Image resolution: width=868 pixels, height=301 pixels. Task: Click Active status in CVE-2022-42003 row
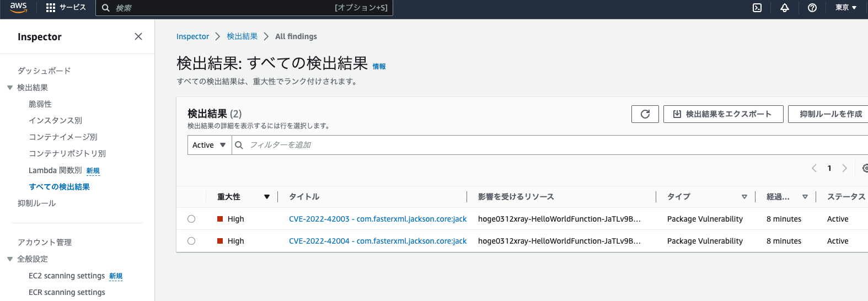click(x=838, y=219)
